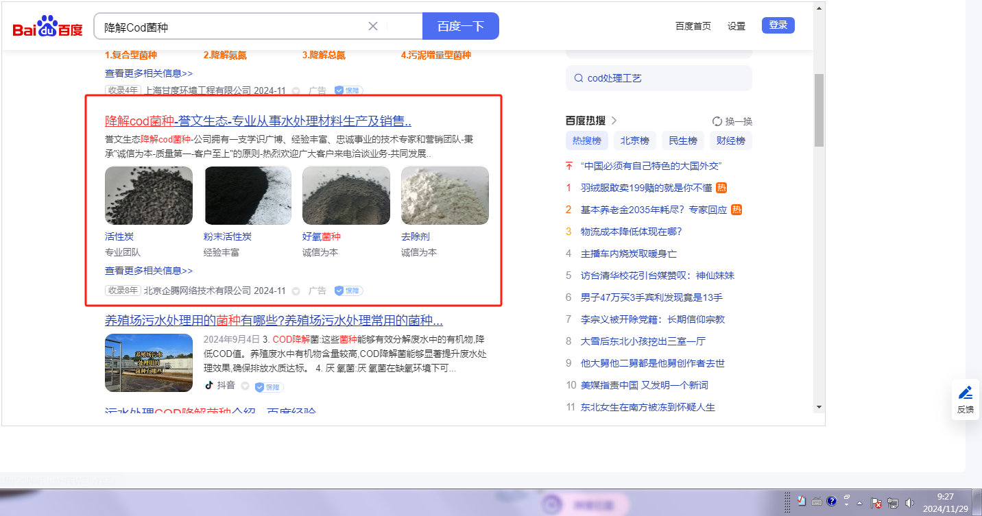982x516 pixels.
Task: Click the 换一换 refresh icon
Action: click(717, 121)
